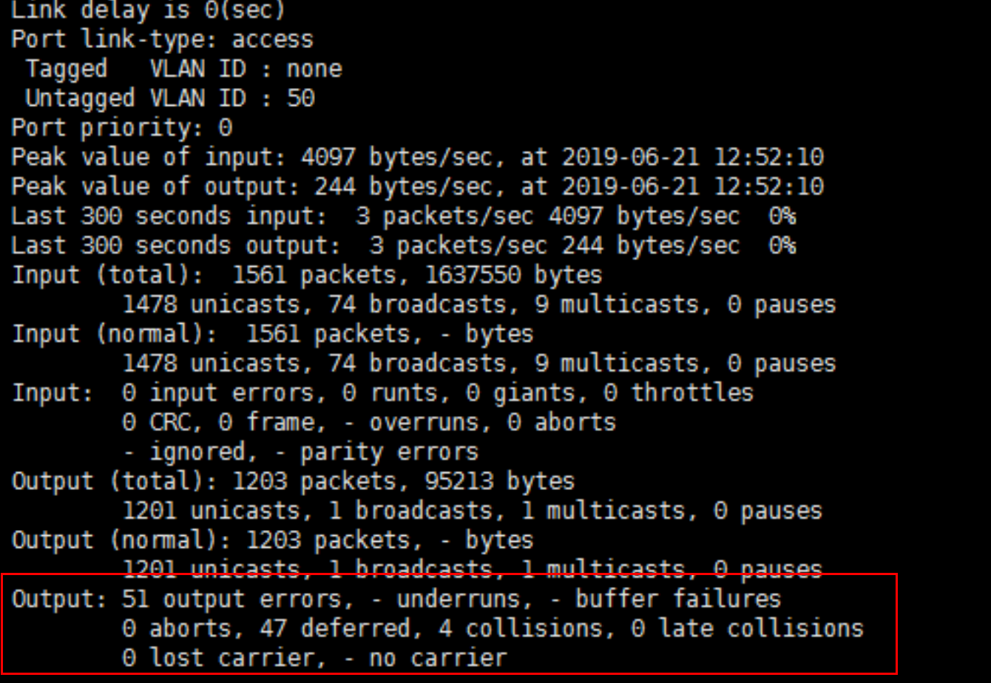
Task: Click the "Output (total)" packets line
Action: [x=293, y=481]
